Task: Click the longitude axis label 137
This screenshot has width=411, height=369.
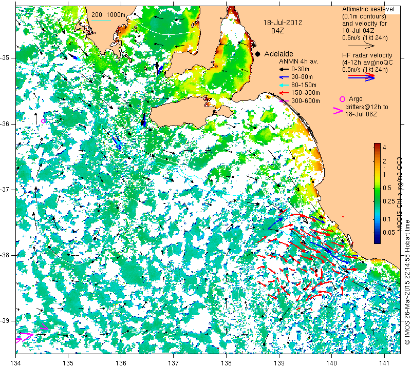Action: pyautogui.click(x=174, y=363)
